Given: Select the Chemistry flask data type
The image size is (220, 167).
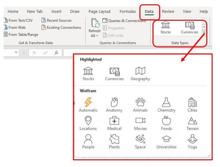Looking at the screenshot, I should click(167, 105).
